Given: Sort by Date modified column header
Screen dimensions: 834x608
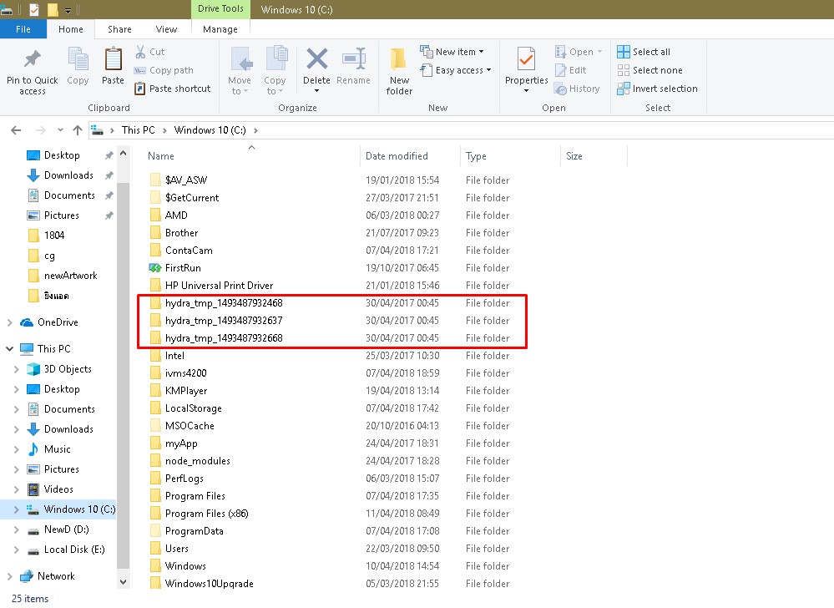Looking at the screenshot, I should (x=410, y=156).
